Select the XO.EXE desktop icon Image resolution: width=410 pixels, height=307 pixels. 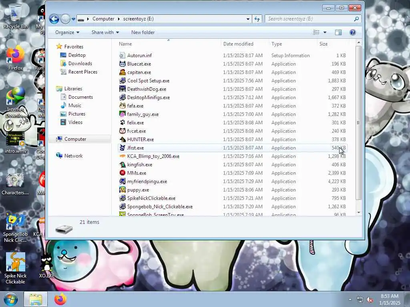tap(47, 266)
